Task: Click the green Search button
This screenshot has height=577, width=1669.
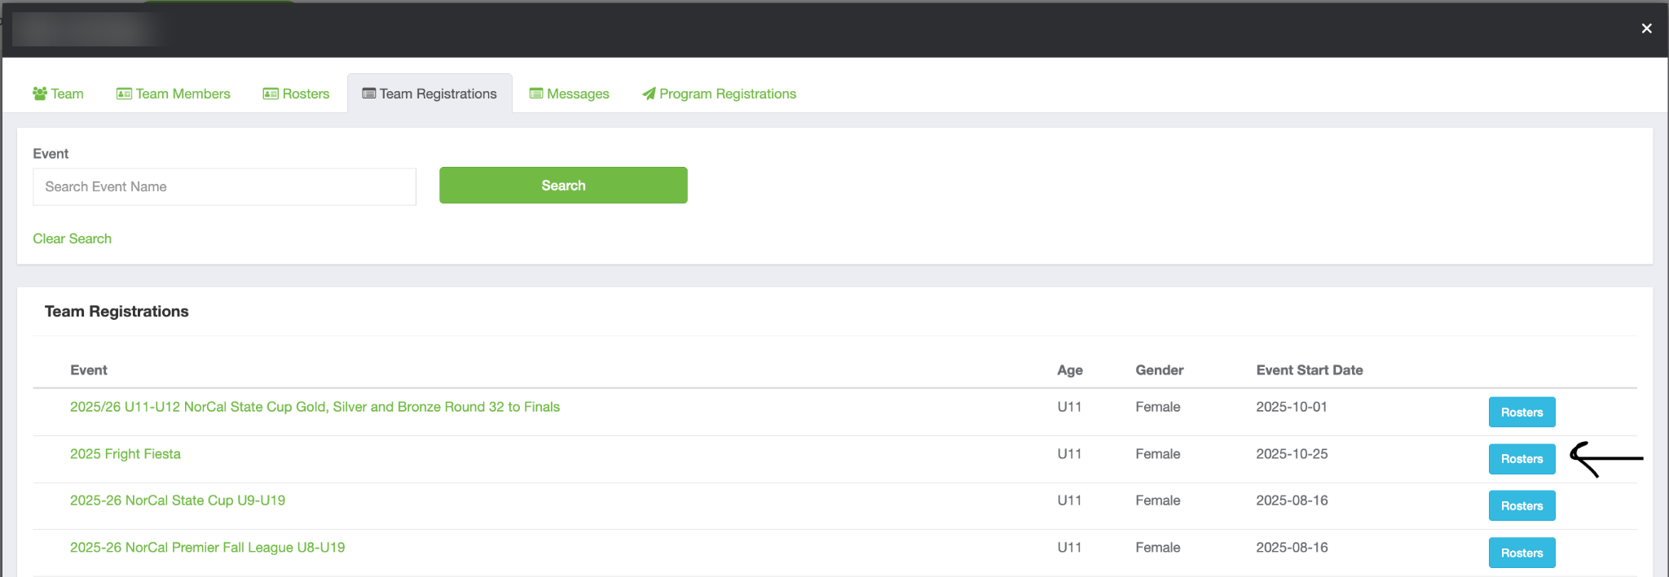Action: point(563,186)
